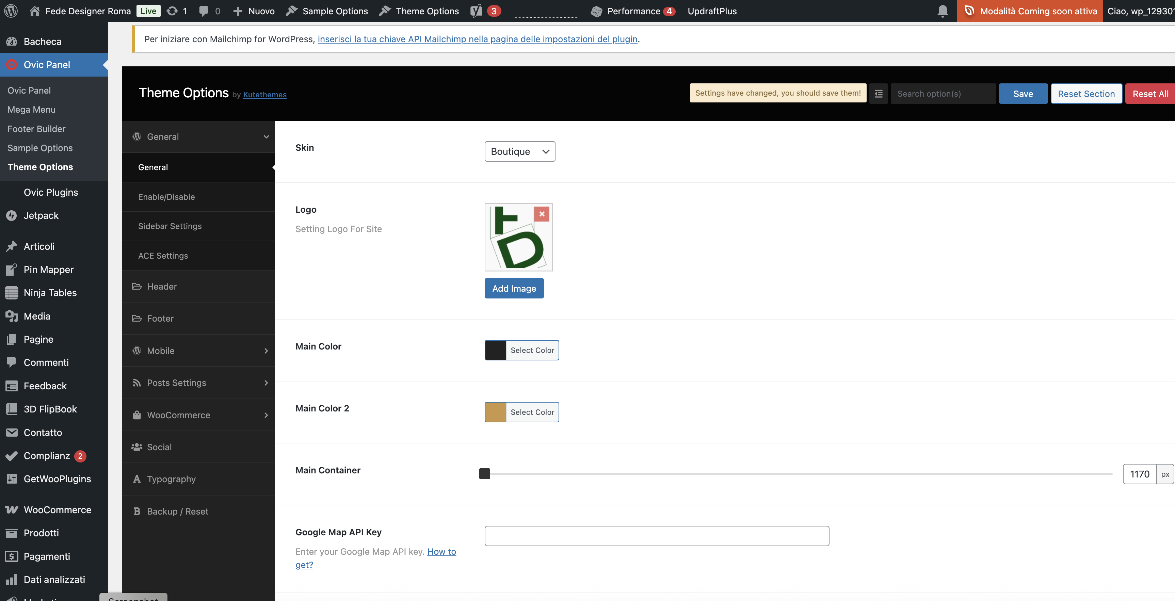This screenshot has height=601, width=1175.
Task: Click Sample Options in admin top bar
Action: click(327, 11)
